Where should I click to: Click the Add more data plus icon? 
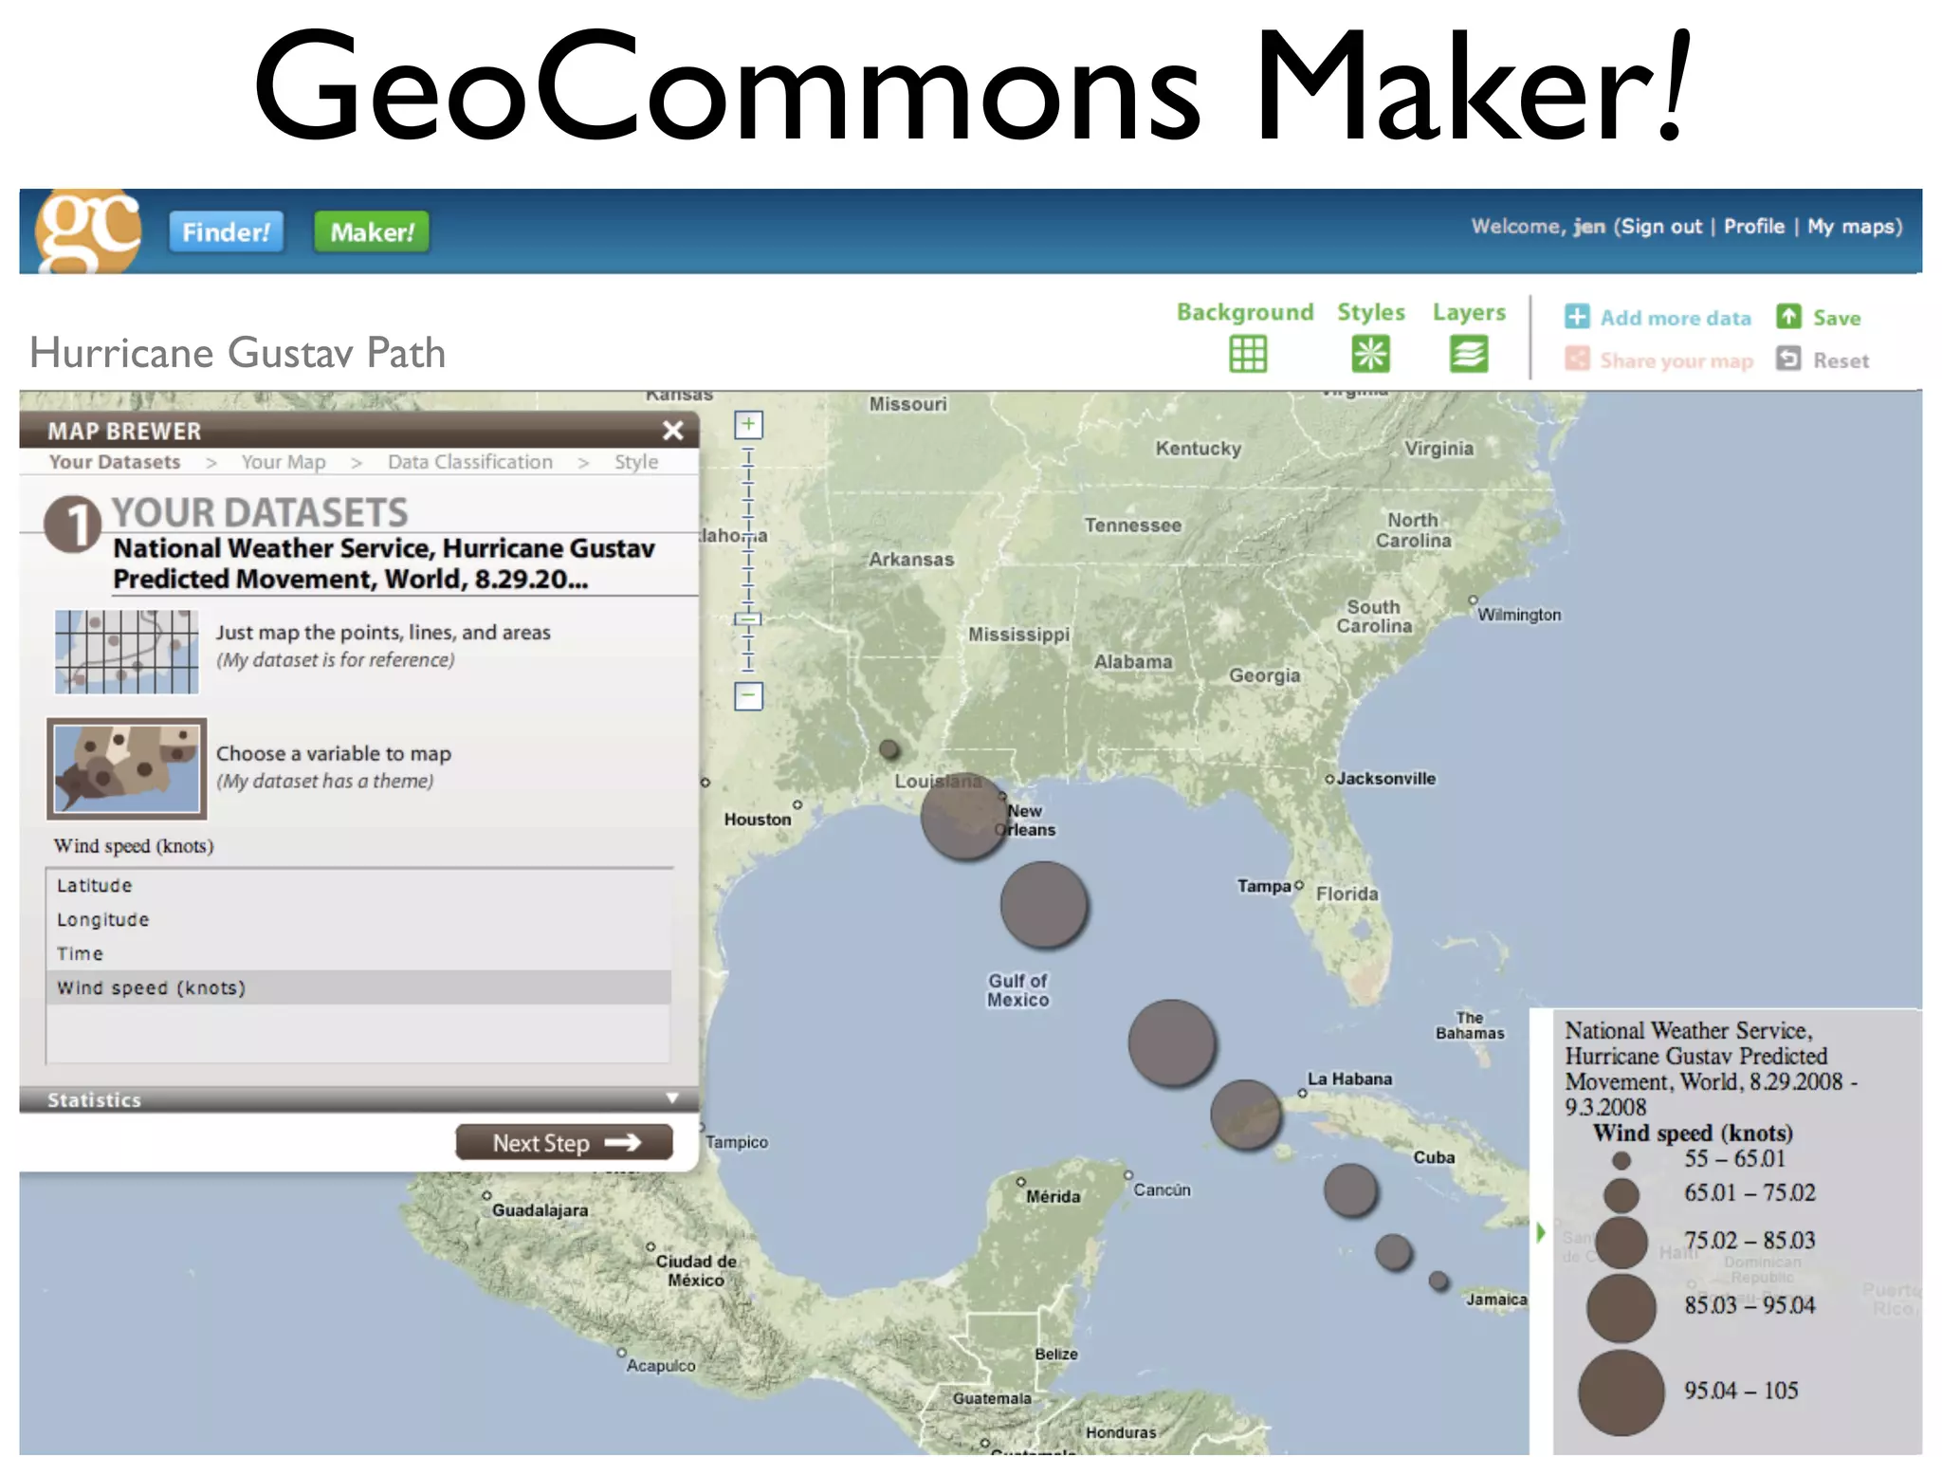tap(1577, 317)
